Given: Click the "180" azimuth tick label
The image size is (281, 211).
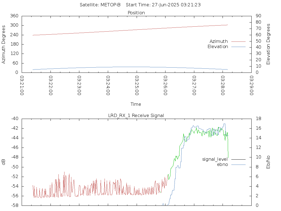Looking at the screenshot, I should click(14, 44).
